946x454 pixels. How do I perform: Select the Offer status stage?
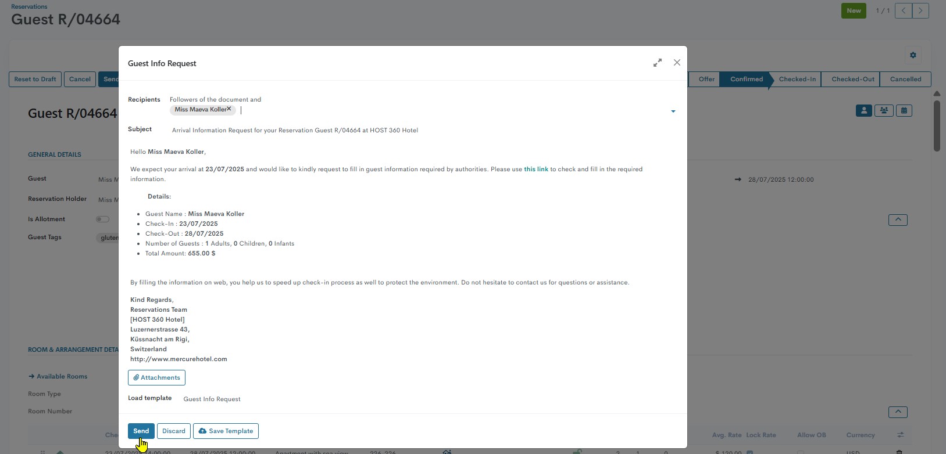(x=706, y=79)
